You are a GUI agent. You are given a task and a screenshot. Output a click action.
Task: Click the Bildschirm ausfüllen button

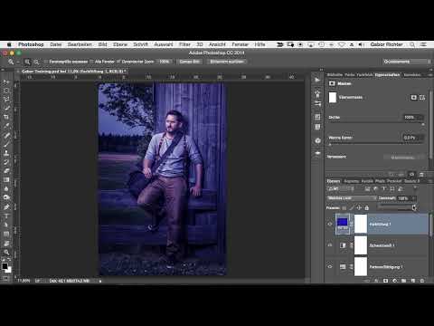tap(227, 62)
